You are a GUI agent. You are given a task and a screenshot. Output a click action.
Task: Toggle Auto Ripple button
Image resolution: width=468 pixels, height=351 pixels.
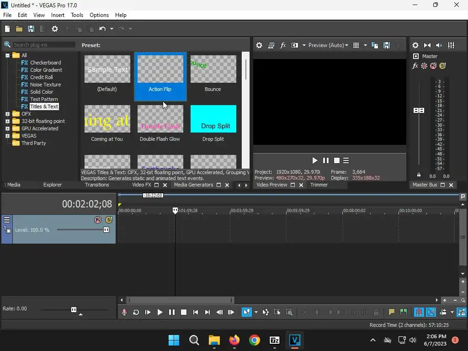pos(443,312)
